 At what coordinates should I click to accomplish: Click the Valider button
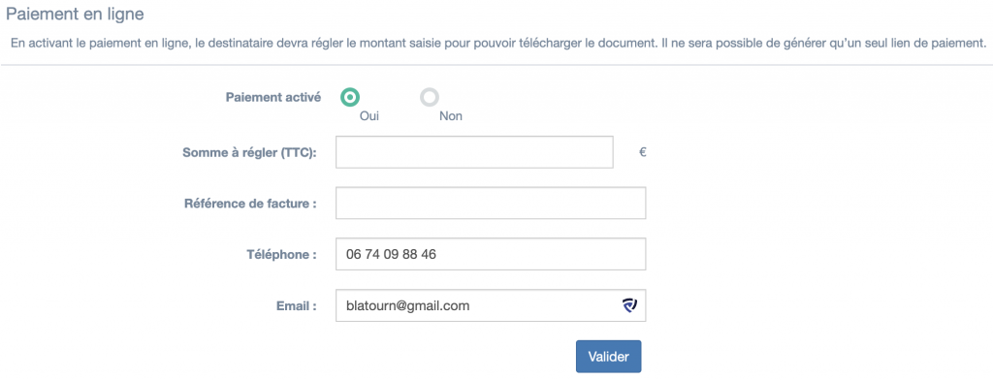pos(609,357)
